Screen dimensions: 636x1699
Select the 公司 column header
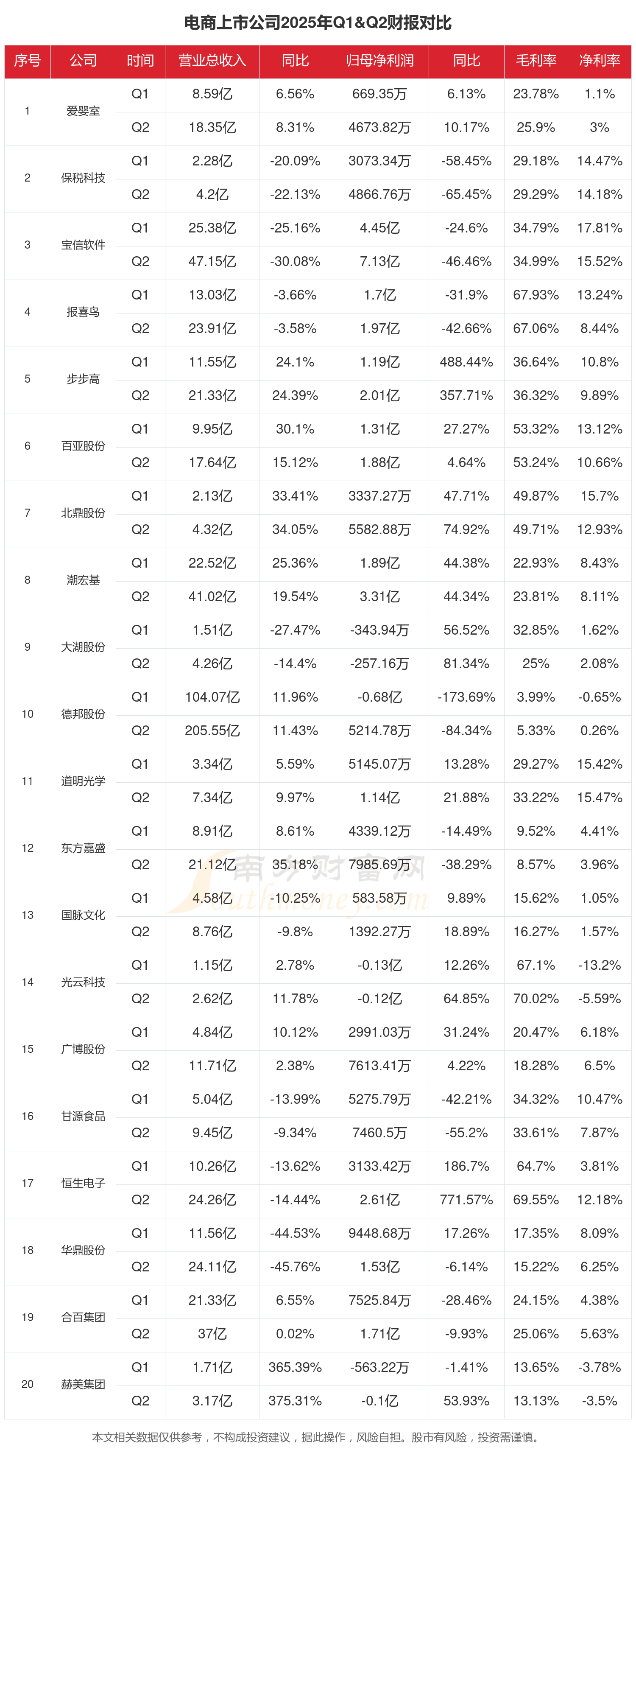click(83, 61)
